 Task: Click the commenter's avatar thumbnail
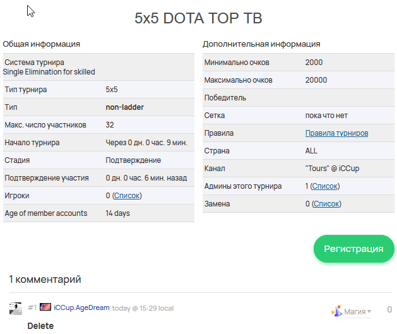16,308
